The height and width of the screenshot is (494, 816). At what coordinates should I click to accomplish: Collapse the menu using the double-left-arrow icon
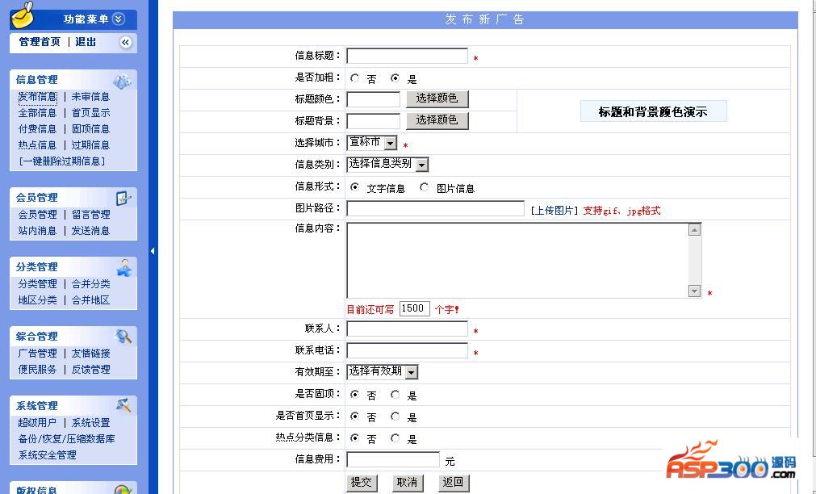pyautogui.click(x=125, y=43)
